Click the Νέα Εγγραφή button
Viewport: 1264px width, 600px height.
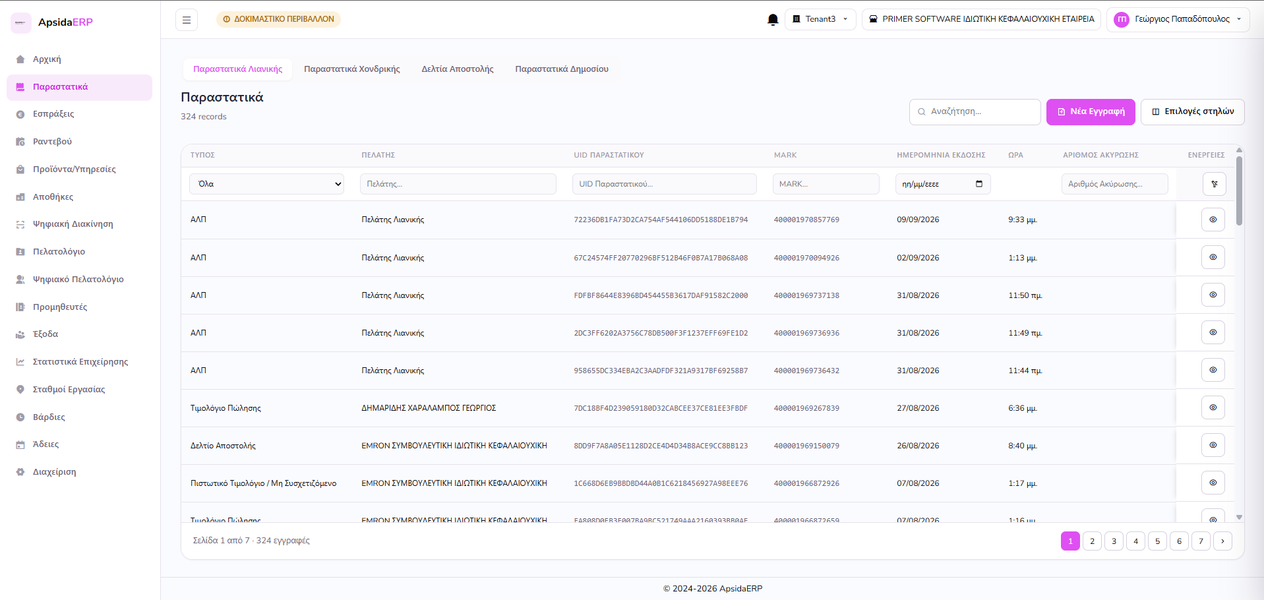tap(1091, 112)
